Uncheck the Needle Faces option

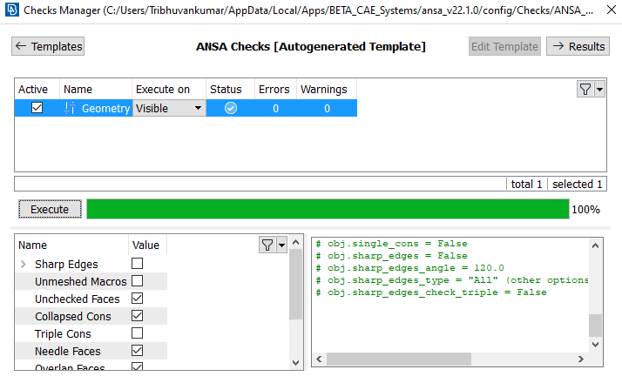click(x=138, y=351)
